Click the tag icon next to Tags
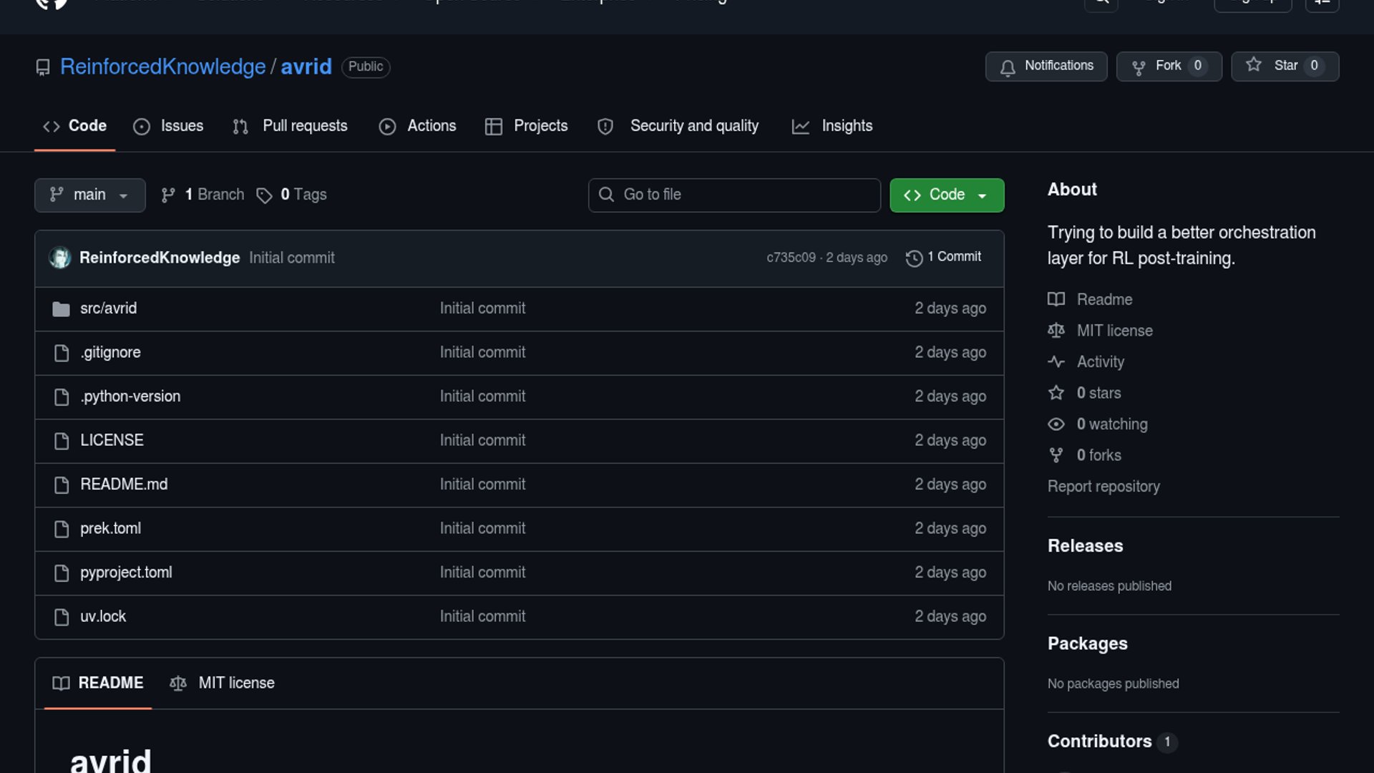 (264, 195)
